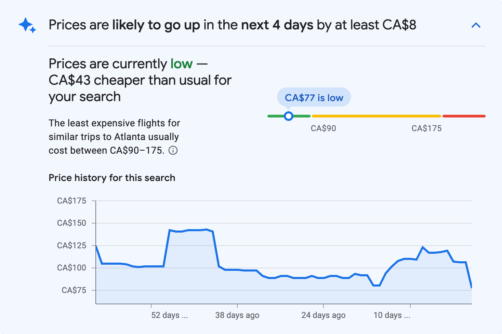Click the CA$90 label under the price bar
The height and width of the screenshot is (334, 502).
pyautogui.click(x=323, y=128)
